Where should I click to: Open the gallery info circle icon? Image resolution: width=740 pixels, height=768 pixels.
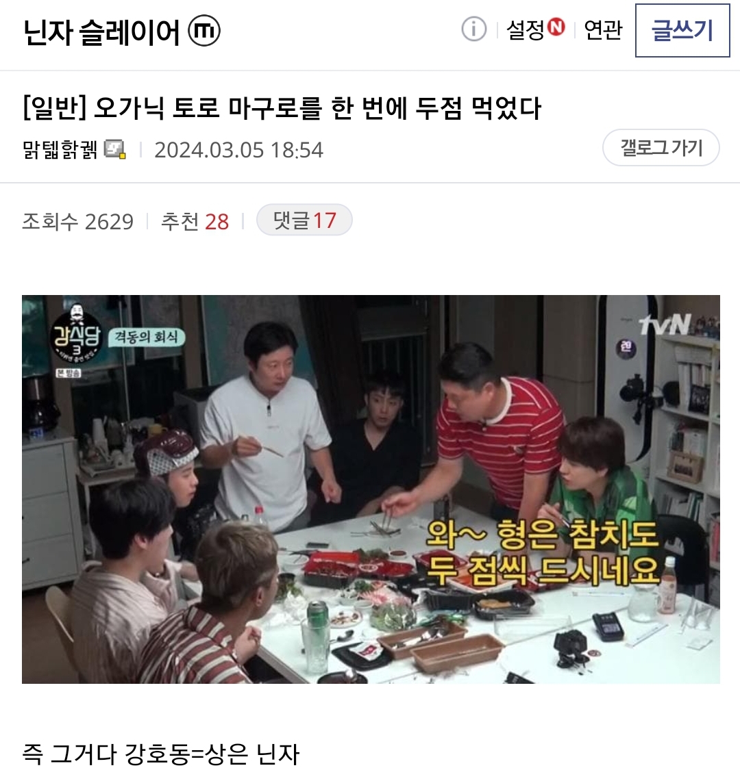tap(473, 29)
